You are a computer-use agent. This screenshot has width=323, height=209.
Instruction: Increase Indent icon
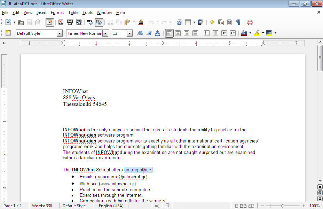[233, 33]
